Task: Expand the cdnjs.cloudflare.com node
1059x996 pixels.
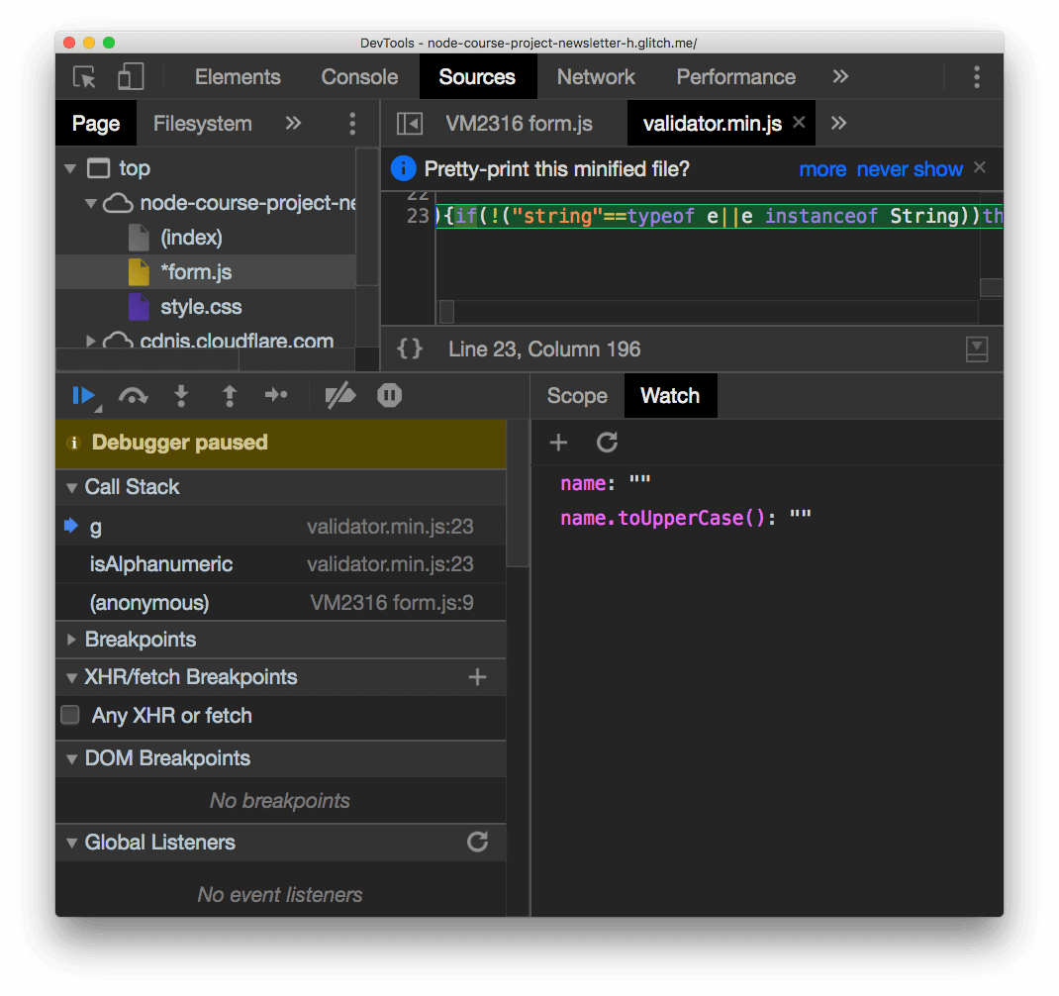Action: point(91,342)
